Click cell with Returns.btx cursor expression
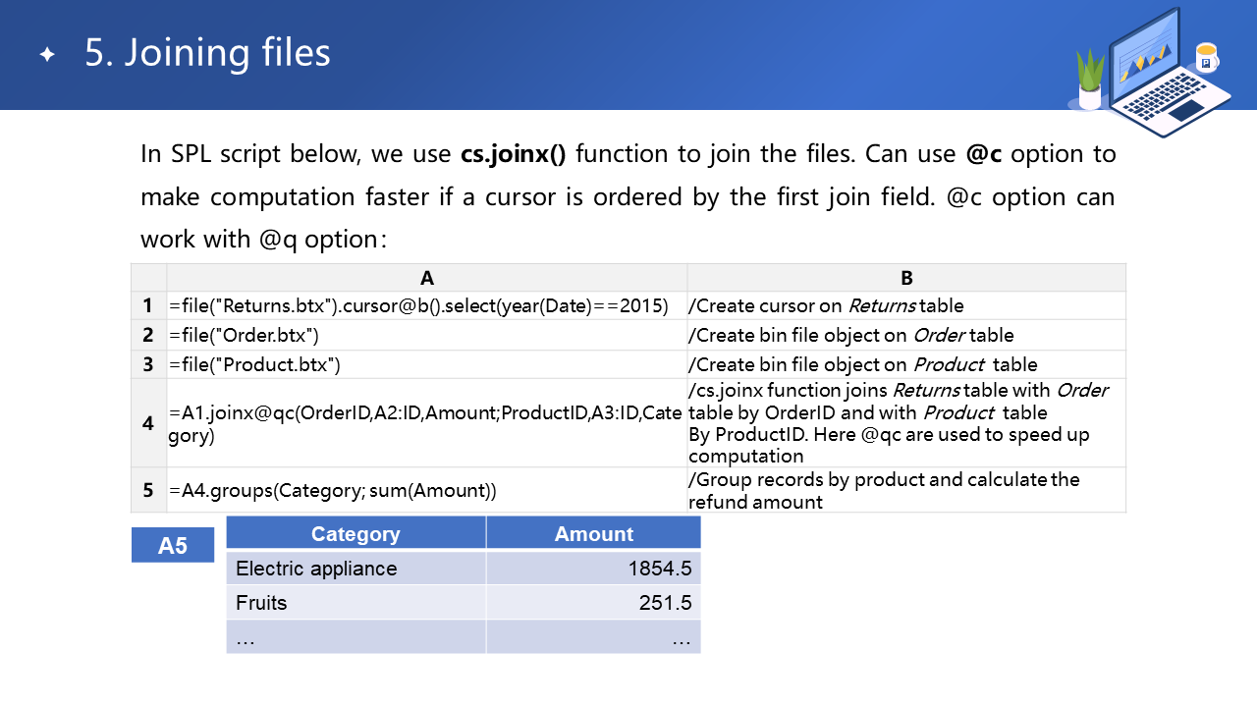This screenshot has width=1257, height=707. (x=418, y=305)
